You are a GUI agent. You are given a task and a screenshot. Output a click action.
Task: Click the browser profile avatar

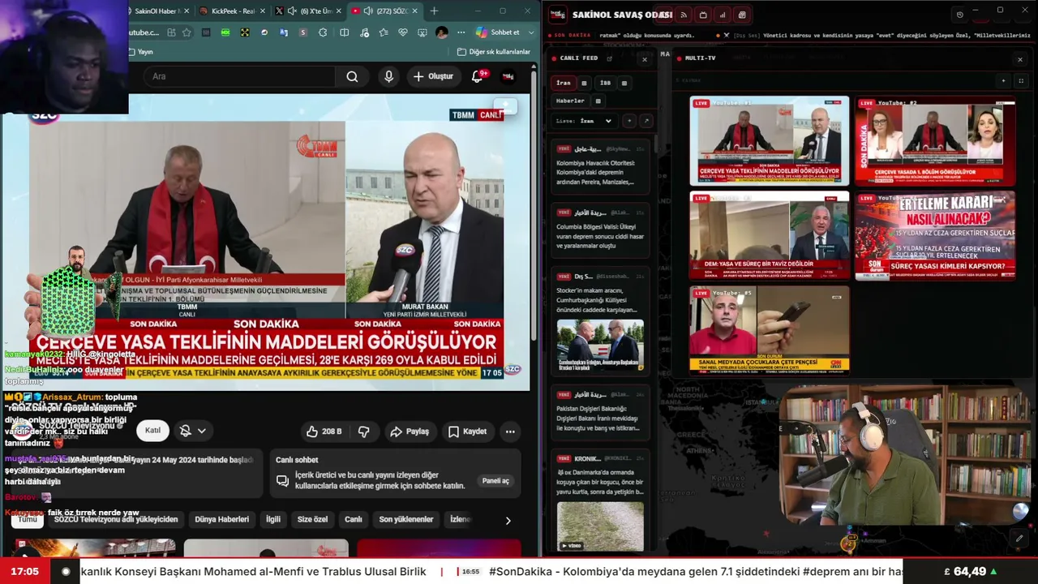coord(441,32)
